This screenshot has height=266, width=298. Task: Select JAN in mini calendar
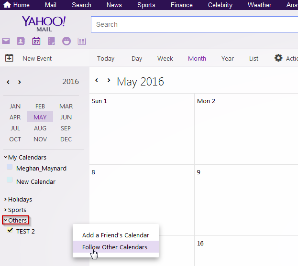click(15, 106)
